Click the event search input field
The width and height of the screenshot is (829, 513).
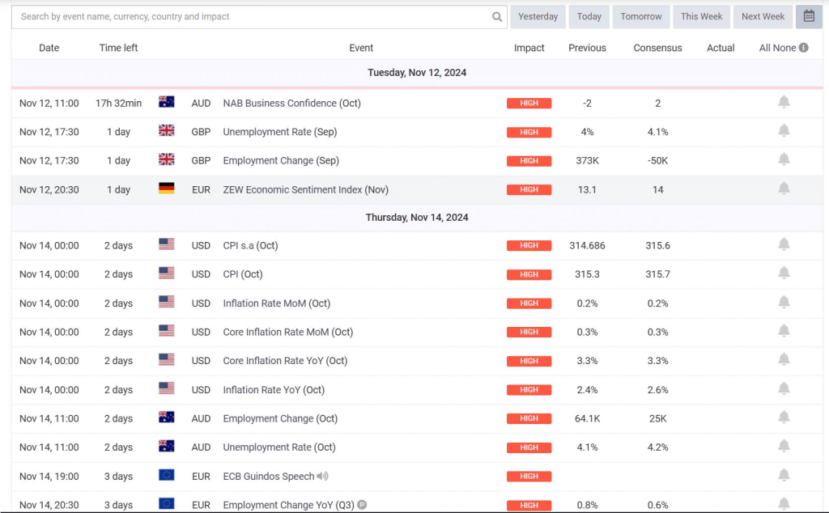(243, 16)
